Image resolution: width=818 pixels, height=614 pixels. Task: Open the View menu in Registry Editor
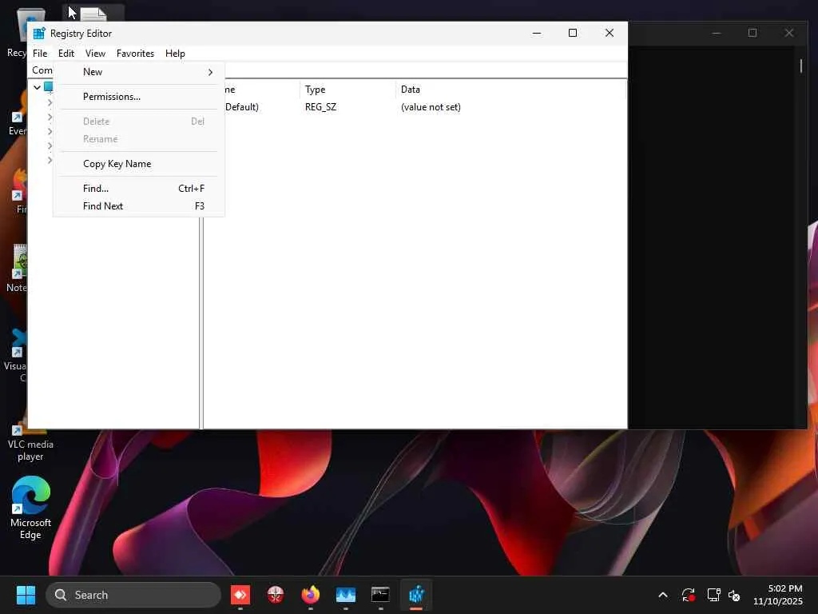(96, 54)
